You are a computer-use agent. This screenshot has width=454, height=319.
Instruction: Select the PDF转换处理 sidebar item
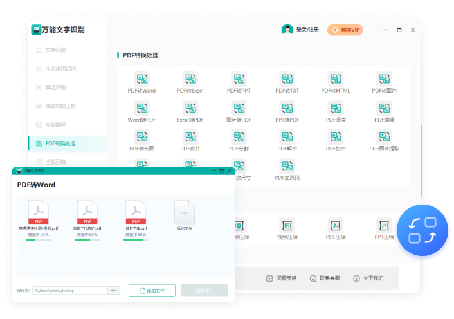[x=60, y=143]
